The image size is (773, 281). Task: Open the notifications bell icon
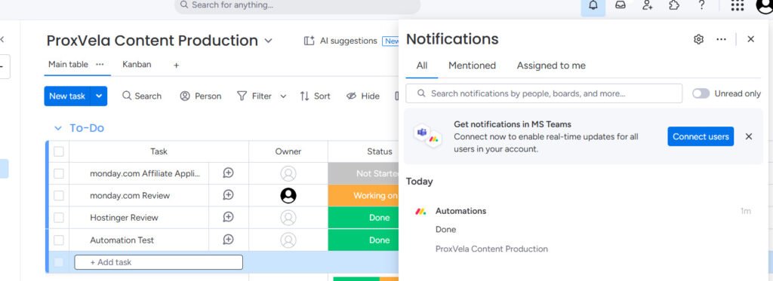click(x=593, y=5)
